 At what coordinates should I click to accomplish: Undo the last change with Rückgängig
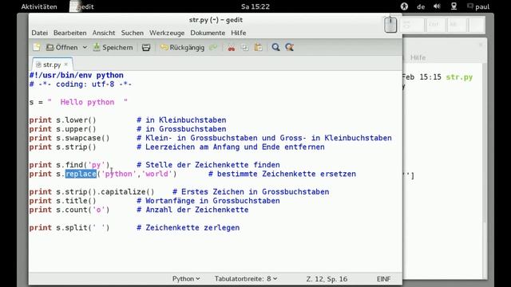[182, 48]
